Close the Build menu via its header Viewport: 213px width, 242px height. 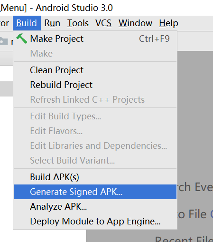pos(27,23)
